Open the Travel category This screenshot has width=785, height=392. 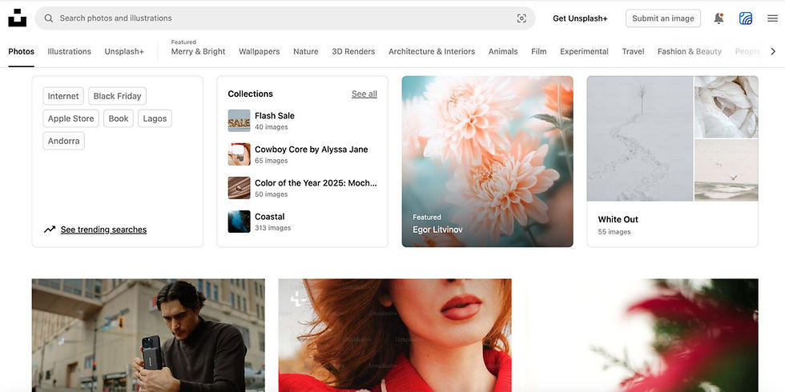pyautogui.click(x=633, y=51)
